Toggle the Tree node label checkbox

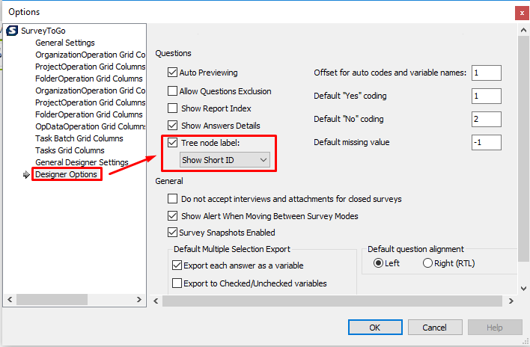[172, 142]
